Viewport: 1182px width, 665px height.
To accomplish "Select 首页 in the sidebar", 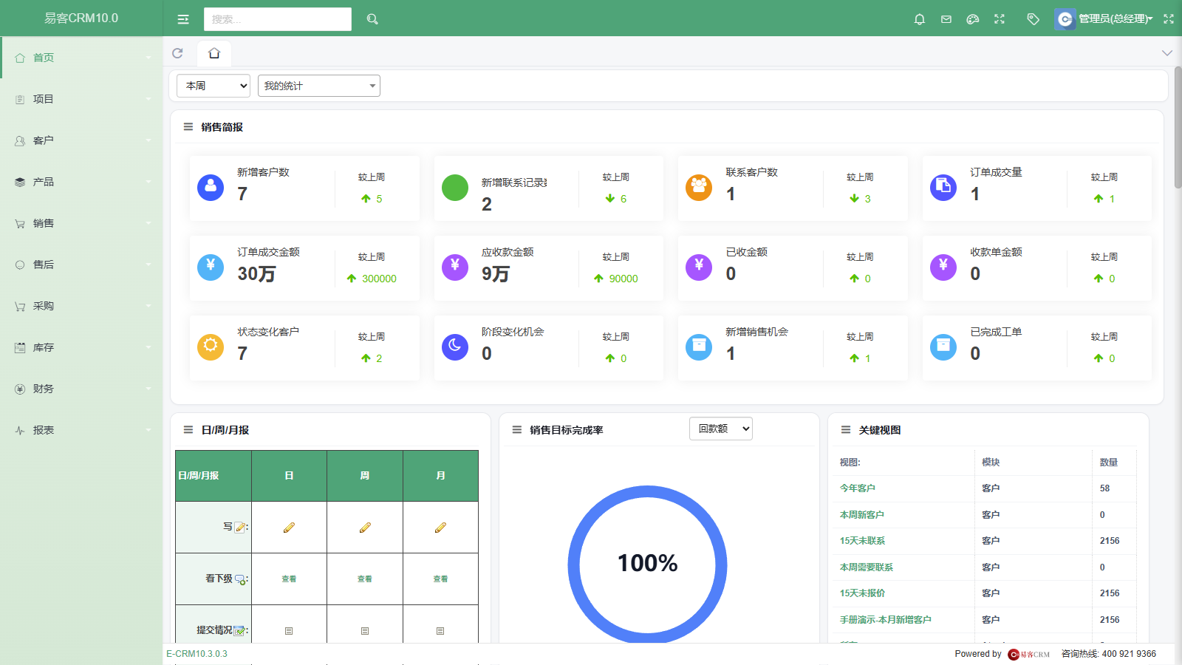I will 81,58.
